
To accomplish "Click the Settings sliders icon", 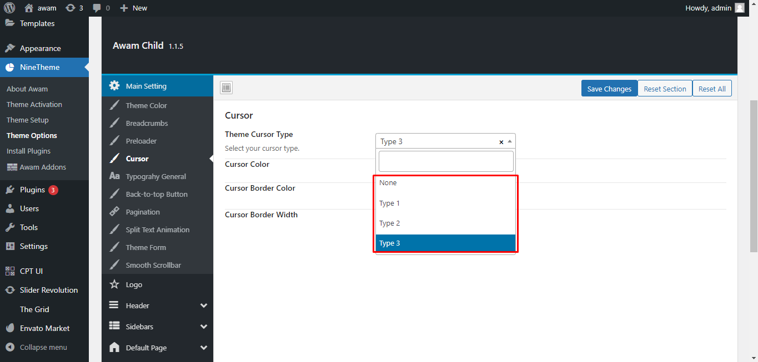I will (10, 246).
